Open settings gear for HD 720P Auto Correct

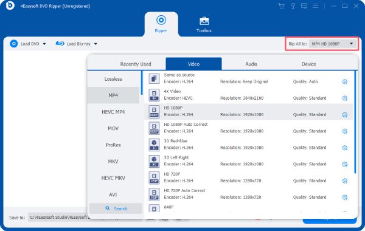(x=345, y=198)
